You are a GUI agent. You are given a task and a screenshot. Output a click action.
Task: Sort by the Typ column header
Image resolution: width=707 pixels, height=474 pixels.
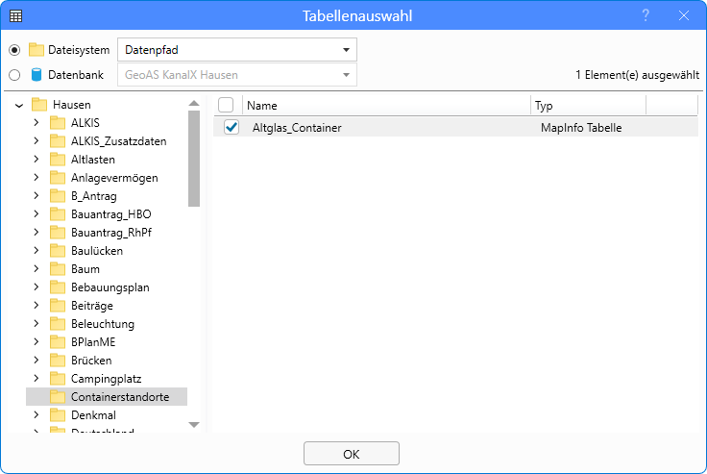(586, 106)
